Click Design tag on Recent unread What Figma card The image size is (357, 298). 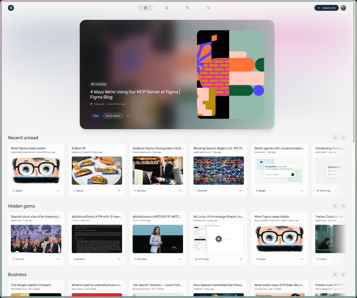pos(17,191)
